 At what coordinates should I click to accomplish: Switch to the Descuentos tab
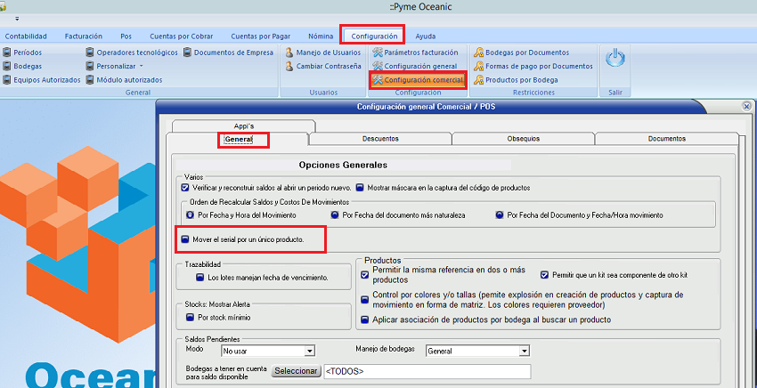coord(380,139)
